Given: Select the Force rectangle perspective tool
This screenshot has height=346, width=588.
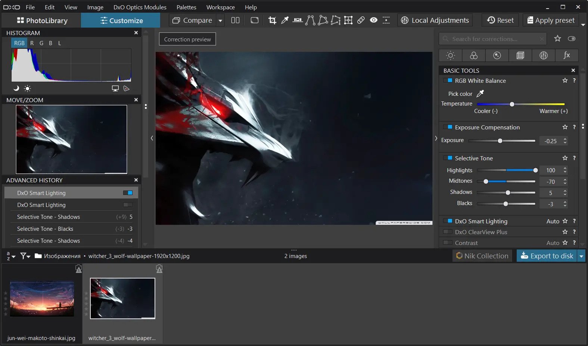Looking at the screenshot, I should pos(323,20).
